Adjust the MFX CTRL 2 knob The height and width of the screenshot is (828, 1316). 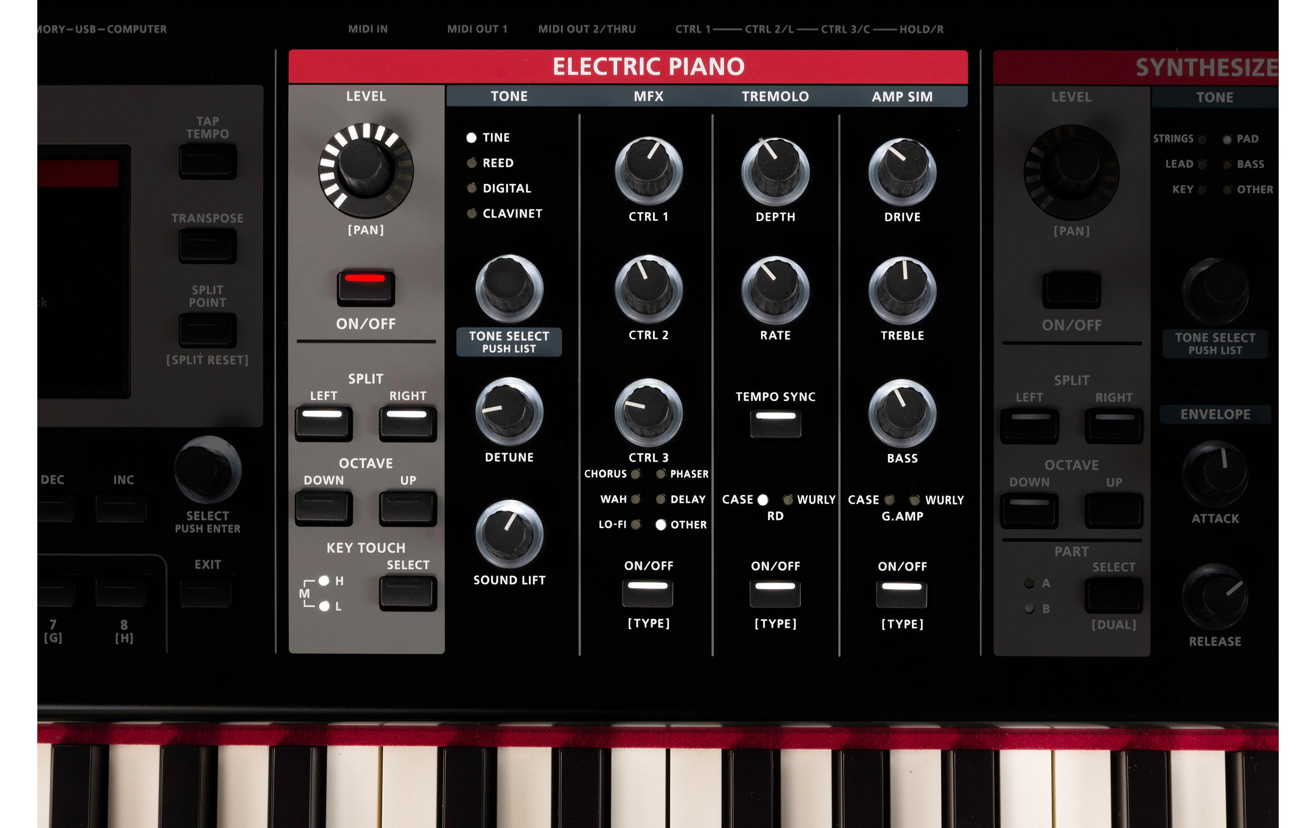click(649, 289)
